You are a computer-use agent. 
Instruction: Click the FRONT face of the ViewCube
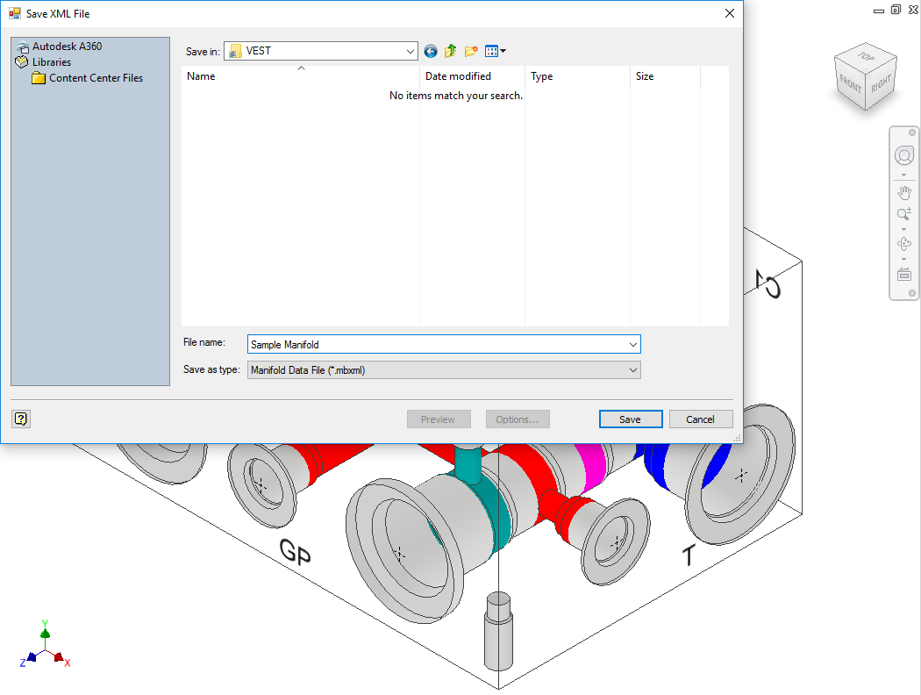coord(850,85)
